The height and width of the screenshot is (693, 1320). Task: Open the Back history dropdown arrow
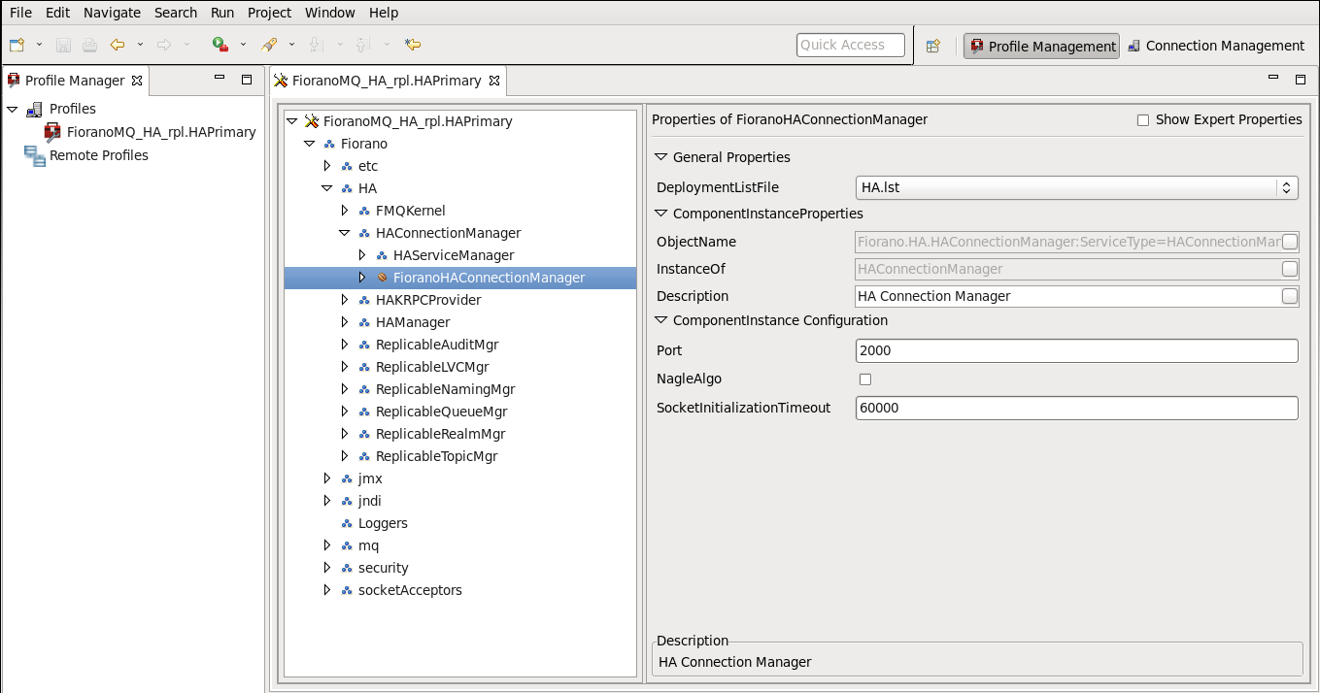[141, 45]
